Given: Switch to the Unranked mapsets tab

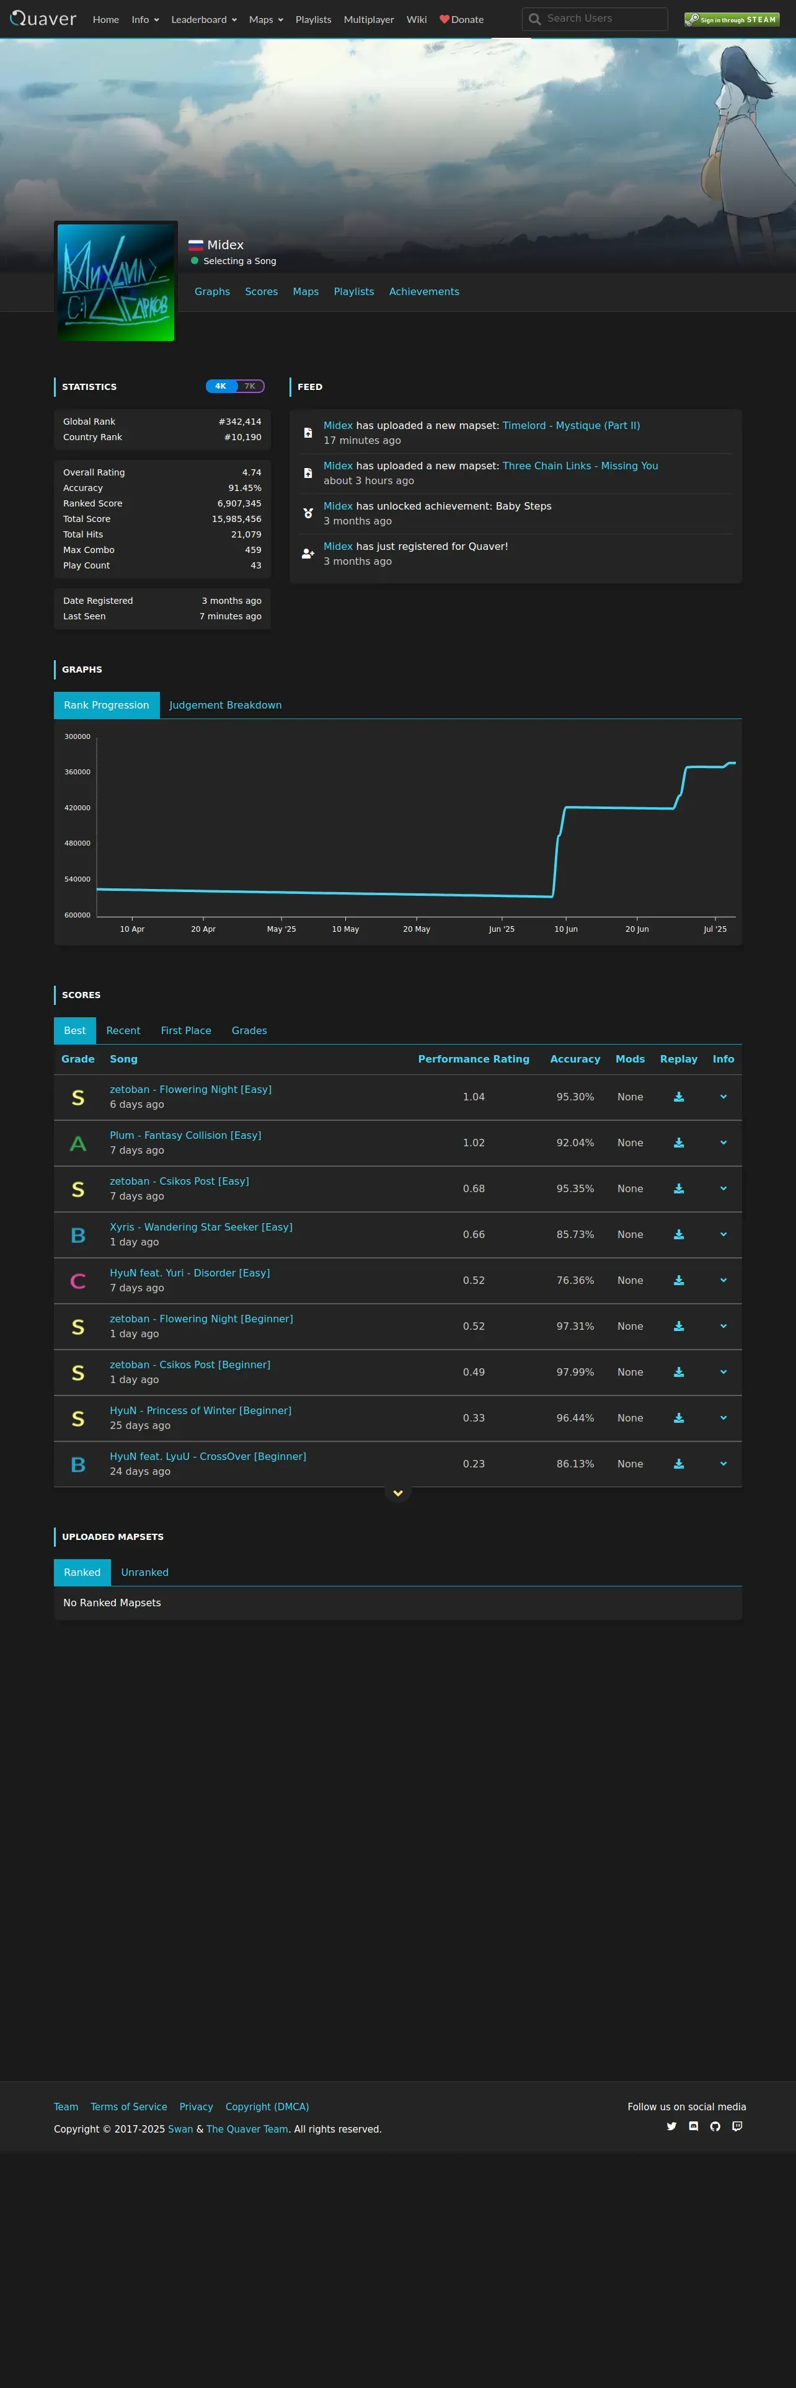Looking at the screenshot, I should pos(144,1572).
